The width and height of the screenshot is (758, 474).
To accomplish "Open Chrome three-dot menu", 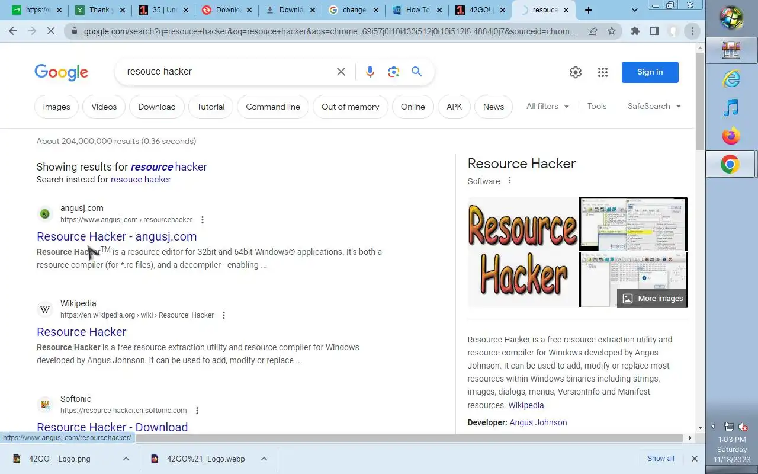I will [692, 31].
